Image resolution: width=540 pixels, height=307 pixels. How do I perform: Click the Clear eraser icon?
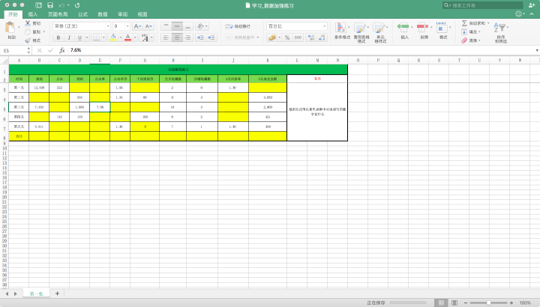coord(464,40)
